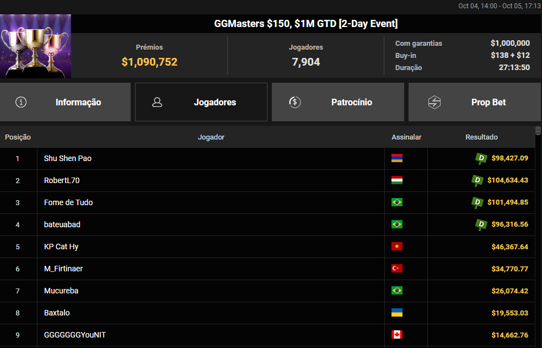
Task: Click the Oct 04 - Oct 05 date range
Action: [x=500, y=6]
